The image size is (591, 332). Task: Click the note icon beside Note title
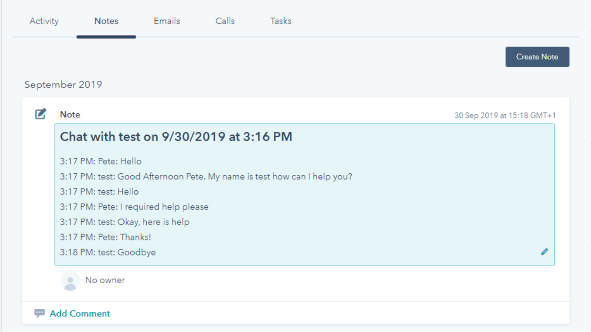(x=41, y=114)
